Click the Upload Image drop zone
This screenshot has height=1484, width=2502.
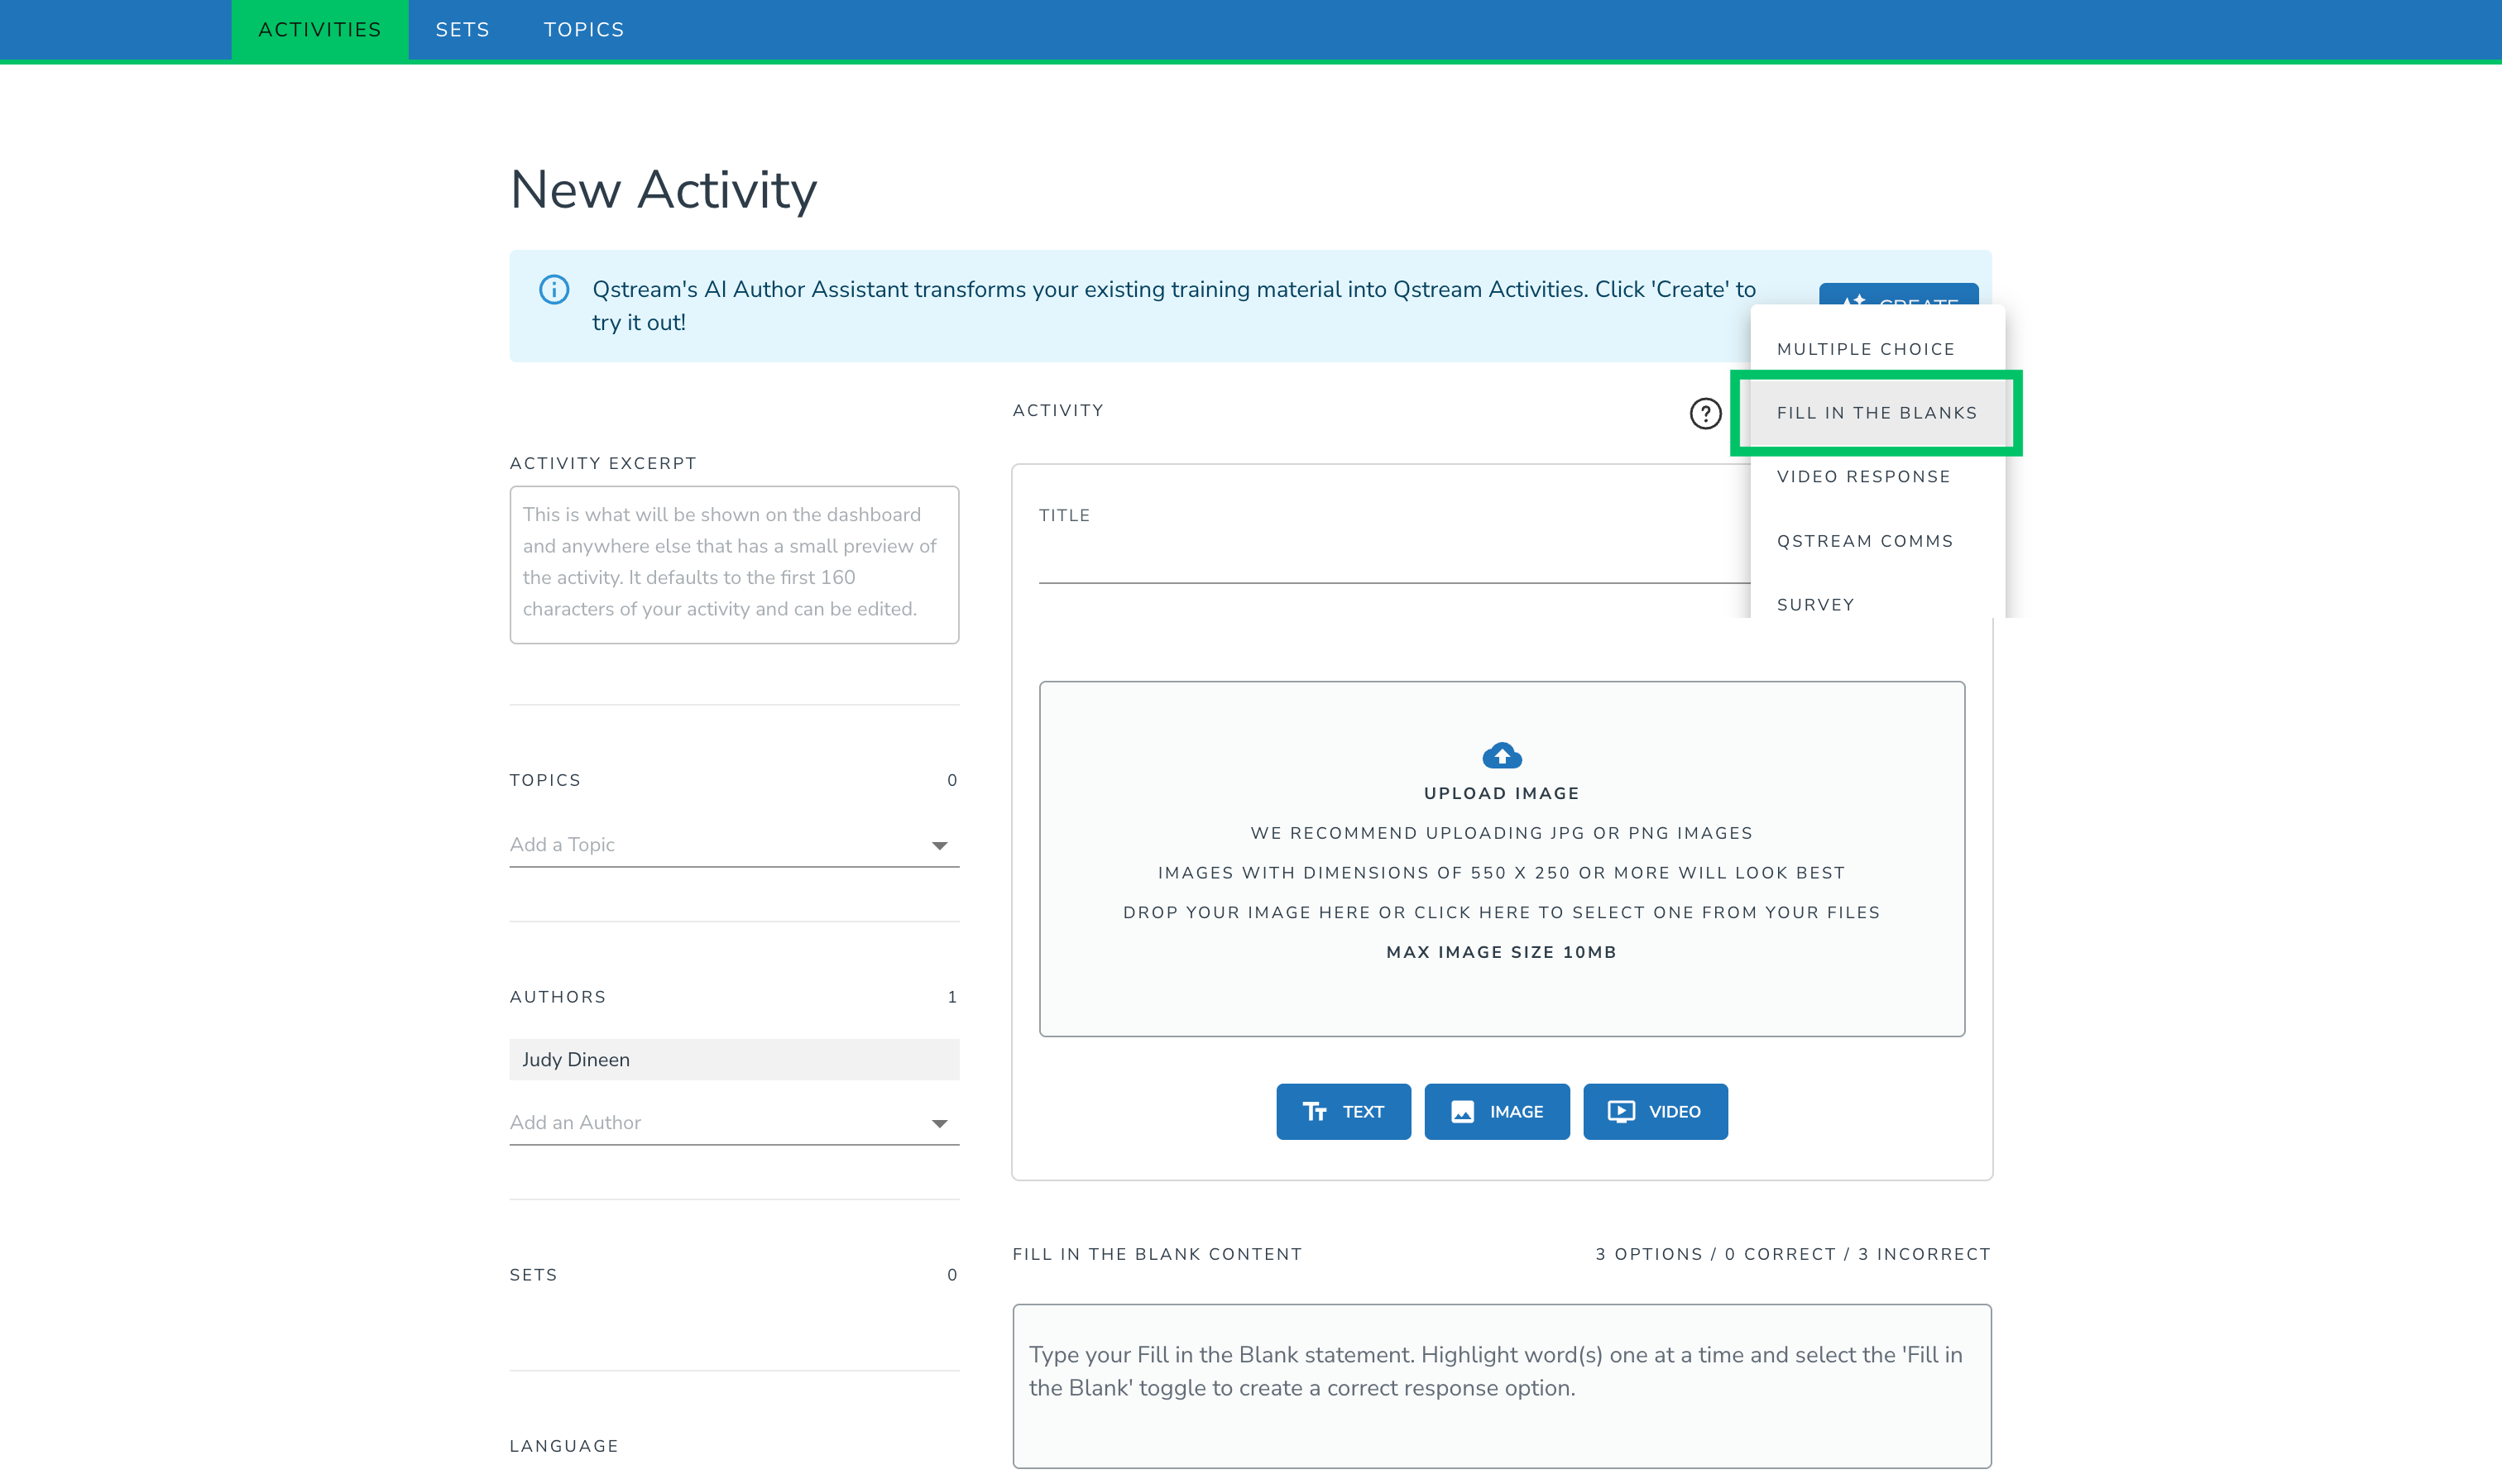pyautogui.click(x=1501, y=859)
